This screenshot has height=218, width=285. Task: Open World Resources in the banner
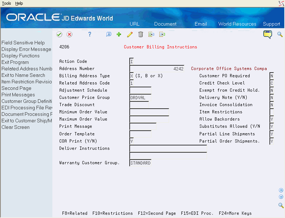tap(237, 24)
